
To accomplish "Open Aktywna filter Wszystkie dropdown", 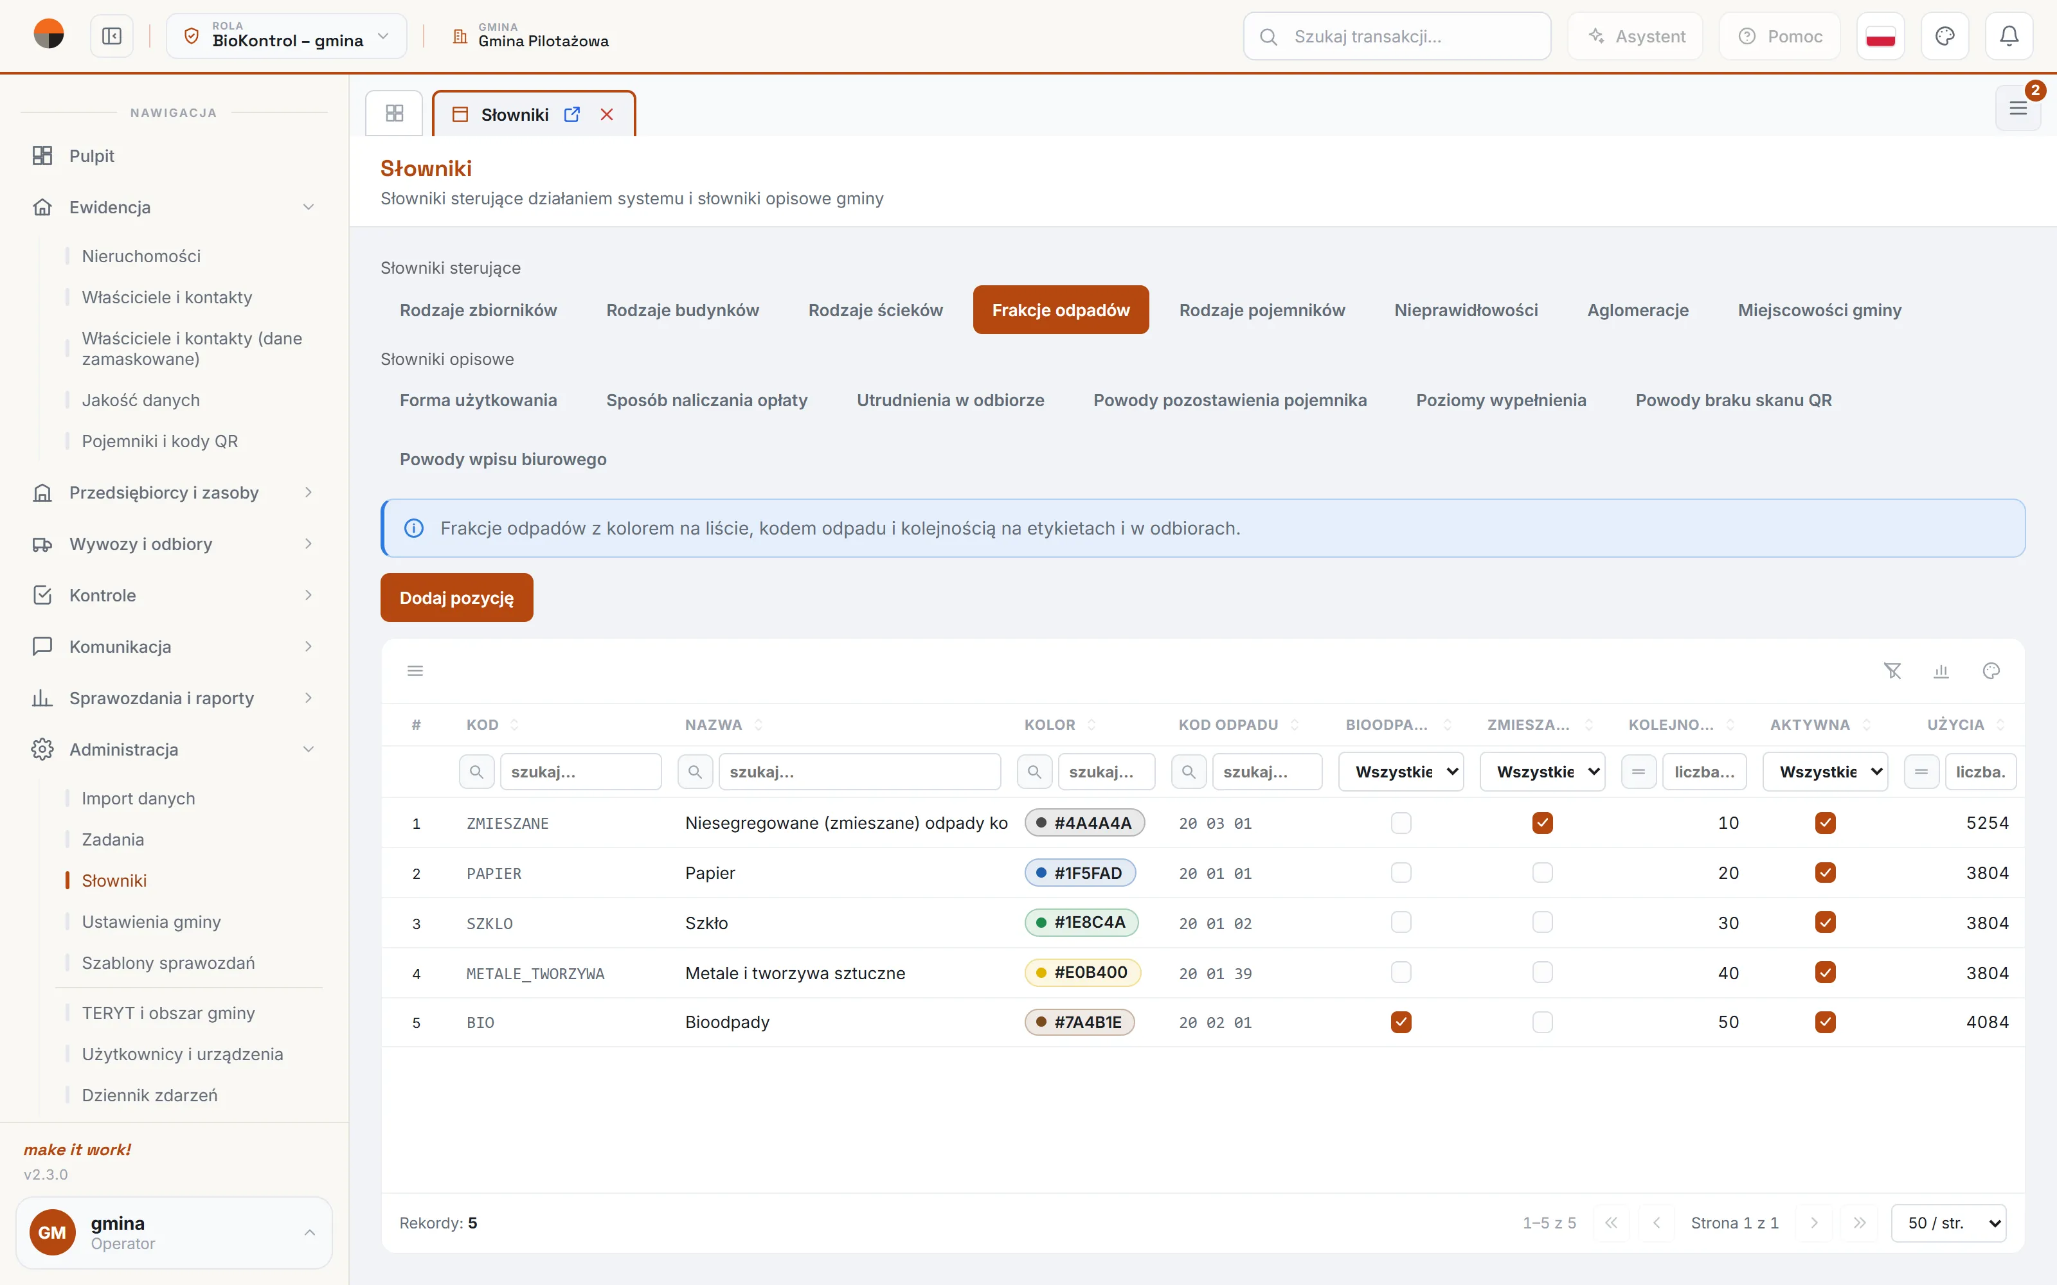I will tap(1825, 772).
